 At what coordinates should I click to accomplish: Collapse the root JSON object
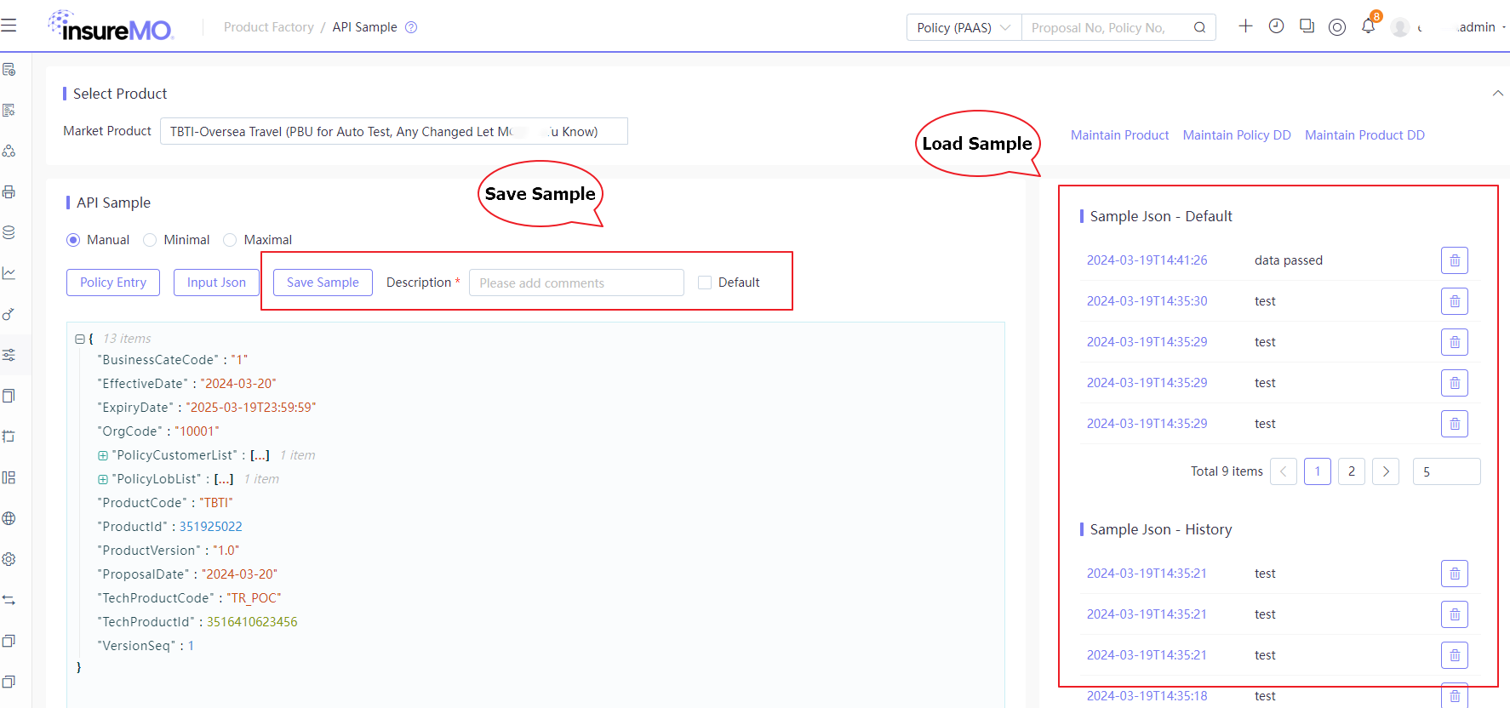(x=80, y=339)
